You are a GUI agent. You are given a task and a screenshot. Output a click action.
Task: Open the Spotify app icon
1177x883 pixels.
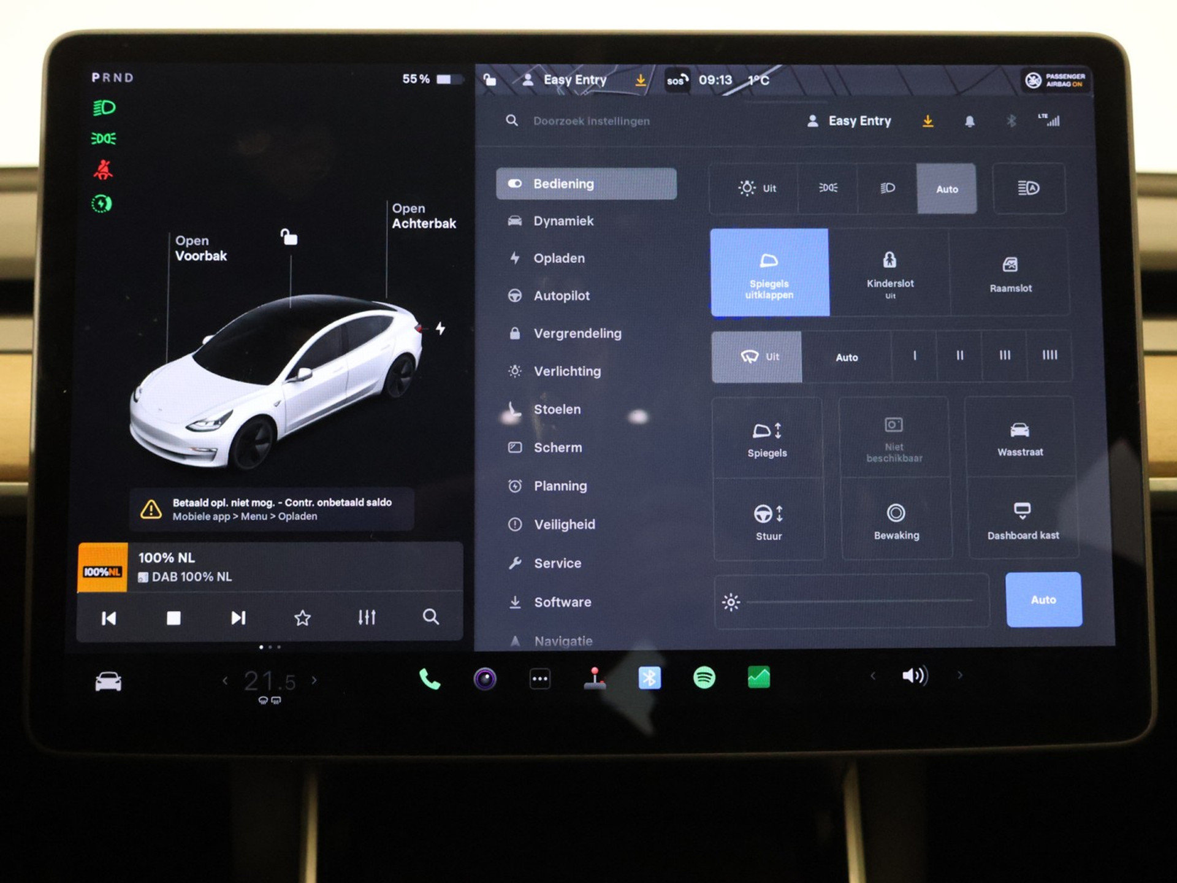point(704,678)
